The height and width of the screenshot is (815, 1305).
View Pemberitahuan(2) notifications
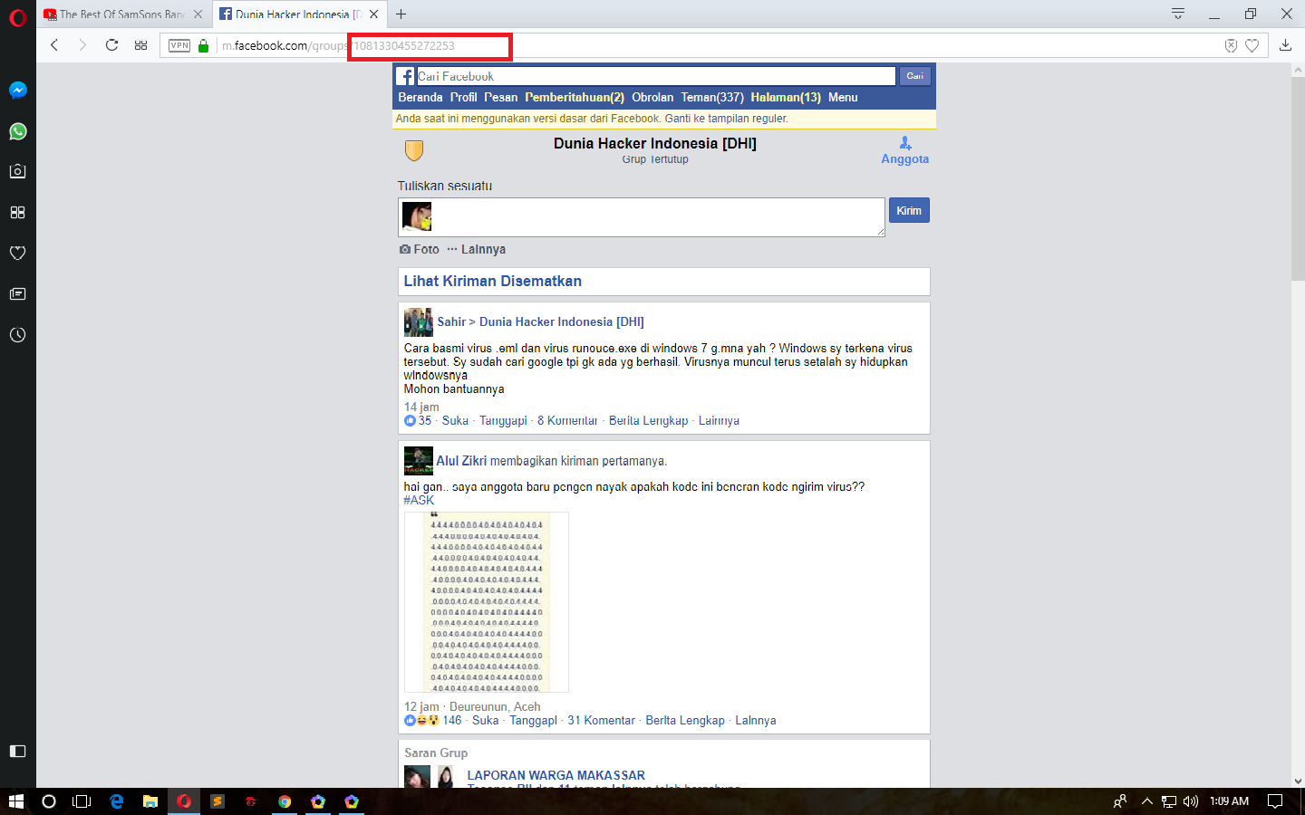pos(575,98)
